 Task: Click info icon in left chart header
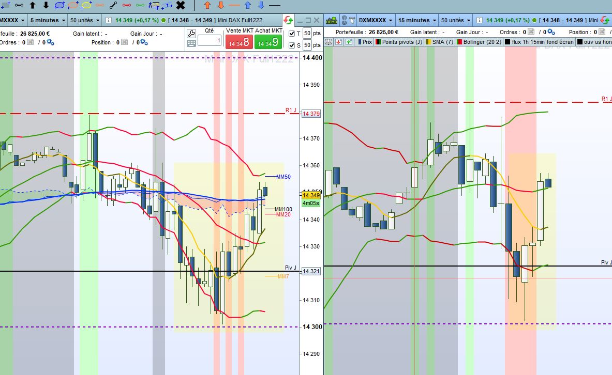click(109, 20)
